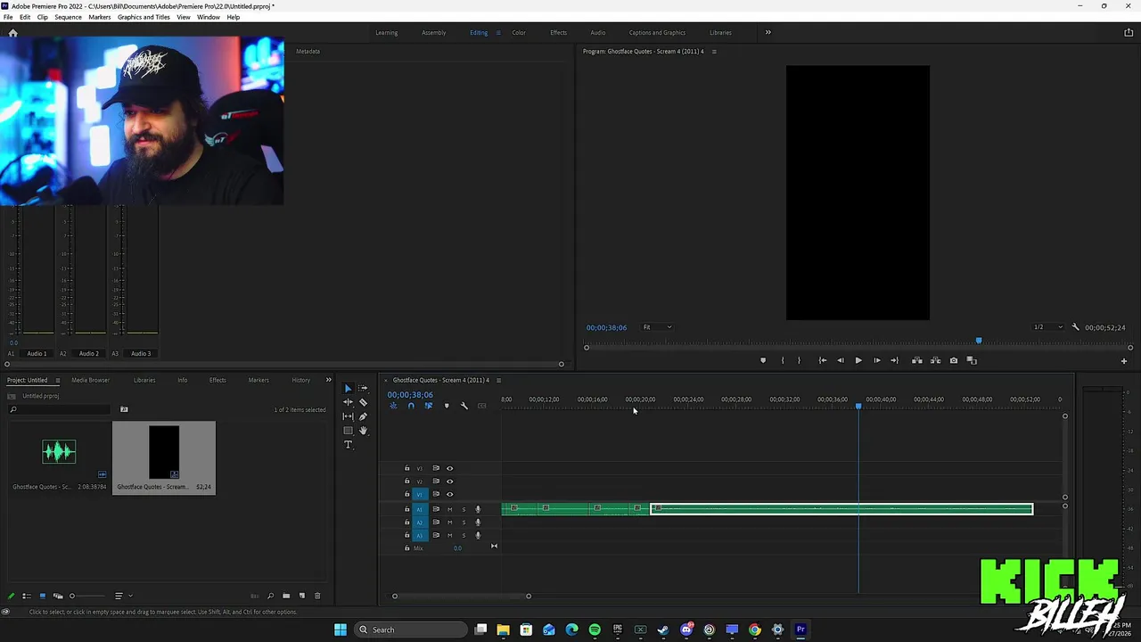Step back one frame

[840, 360]
